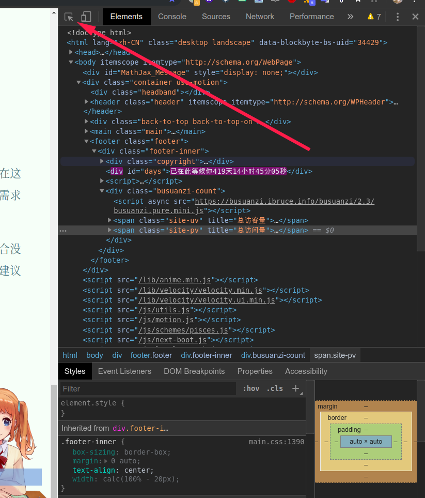
Task: Activate the inspect element picker tool
Action: pos(69,17)
